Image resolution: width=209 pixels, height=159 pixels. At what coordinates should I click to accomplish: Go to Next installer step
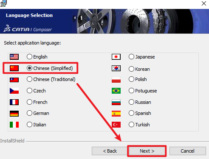click(x=147, y=151)
